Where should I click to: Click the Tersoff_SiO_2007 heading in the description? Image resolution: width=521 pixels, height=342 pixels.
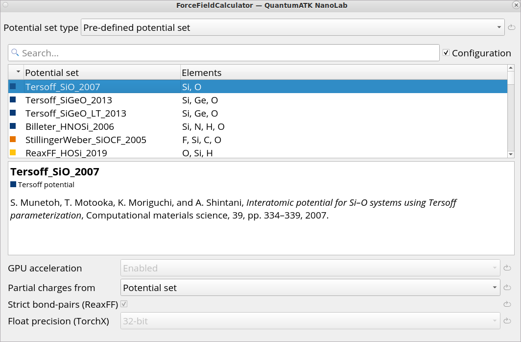pyautogui.click(x=55, y=171)
